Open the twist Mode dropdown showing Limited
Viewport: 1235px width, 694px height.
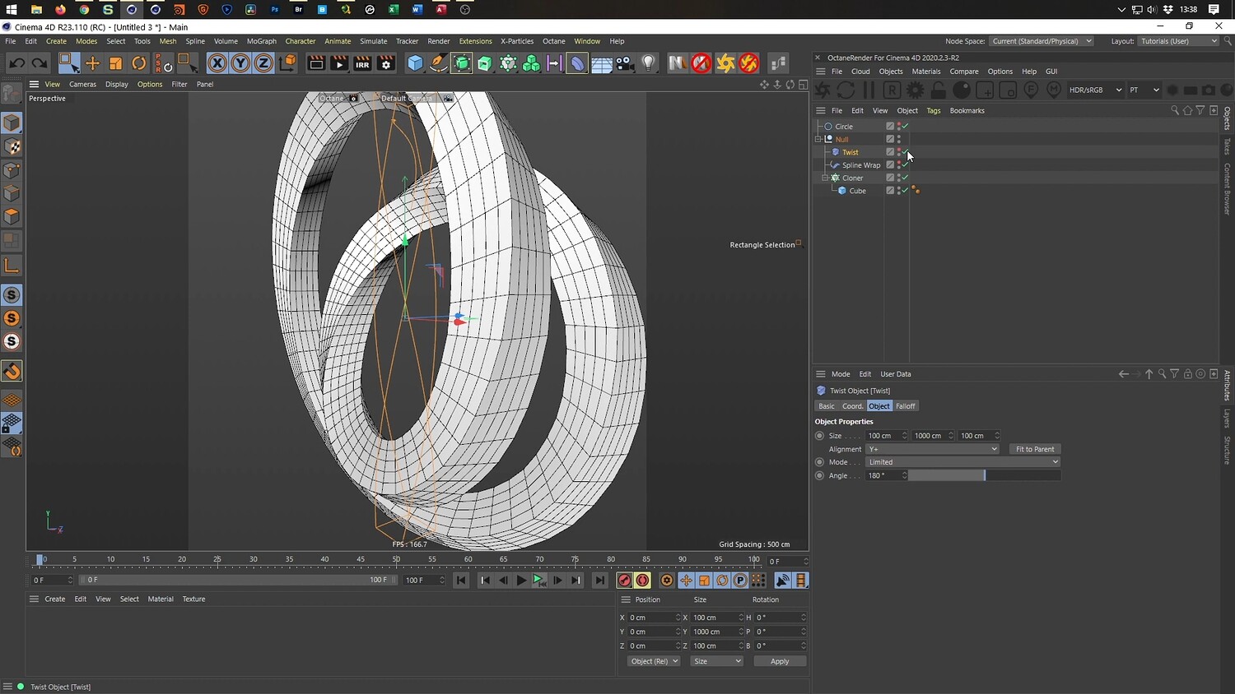tap(962, 462)
